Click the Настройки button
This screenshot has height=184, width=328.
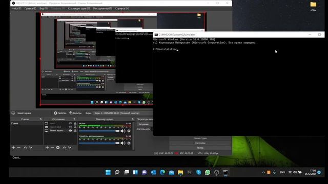200,143
